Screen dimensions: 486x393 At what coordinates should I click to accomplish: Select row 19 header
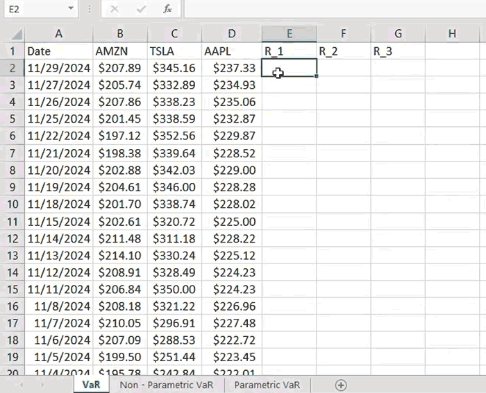[12, 357]
